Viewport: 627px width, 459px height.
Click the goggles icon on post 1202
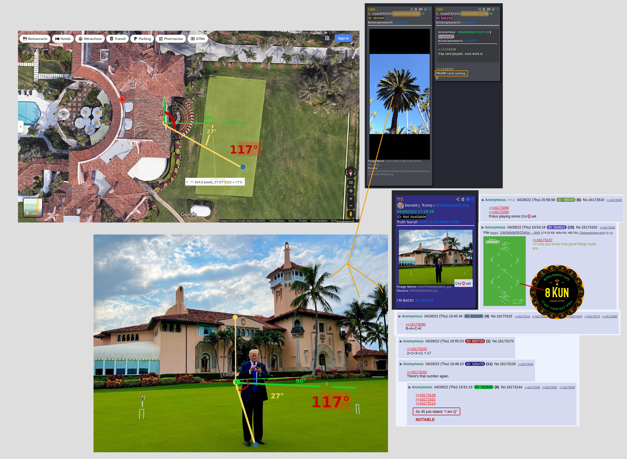(420, 9)
